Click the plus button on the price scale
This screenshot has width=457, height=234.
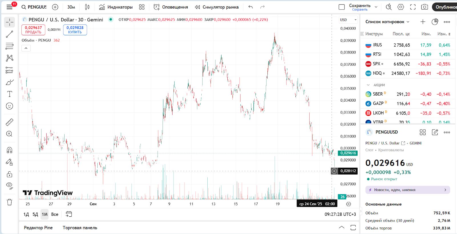(334, 171)
